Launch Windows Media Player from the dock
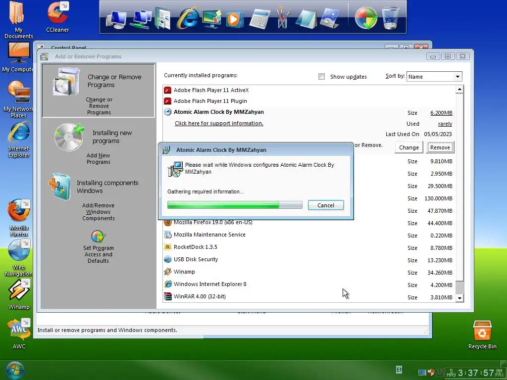 (x=234, y=19)
